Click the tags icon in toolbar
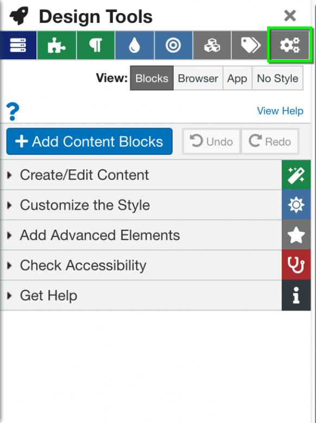Screen dimensions: 316x423 [x=250, y=45]
